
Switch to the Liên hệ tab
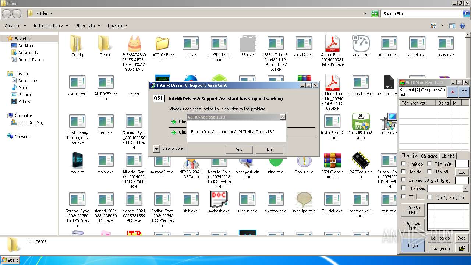point(448,156)
